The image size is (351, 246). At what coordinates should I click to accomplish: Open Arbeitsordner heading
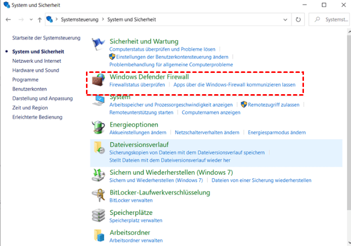(130, 232)
